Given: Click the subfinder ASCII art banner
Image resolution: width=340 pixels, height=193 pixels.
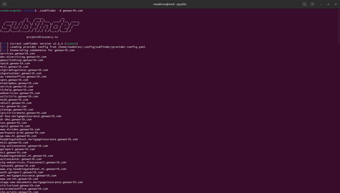Looking at the screenshot, I should (40, 25).
